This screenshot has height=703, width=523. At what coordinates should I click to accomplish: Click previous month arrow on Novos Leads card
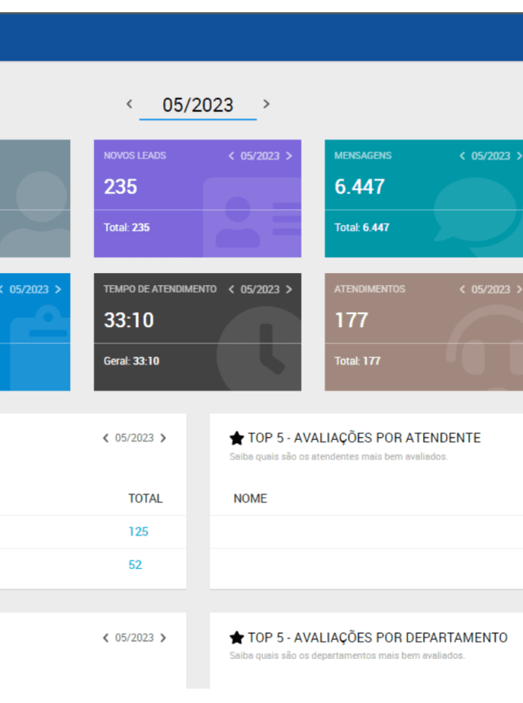click(231, 156)
